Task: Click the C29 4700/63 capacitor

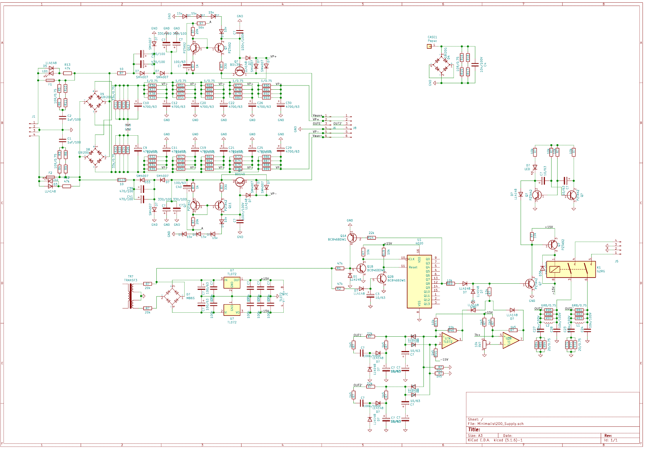Action: [x=281, y=149]
